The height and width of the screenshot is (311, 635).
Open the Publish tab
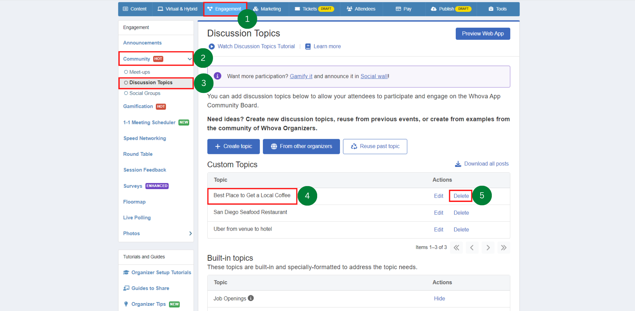coord(451,9)
